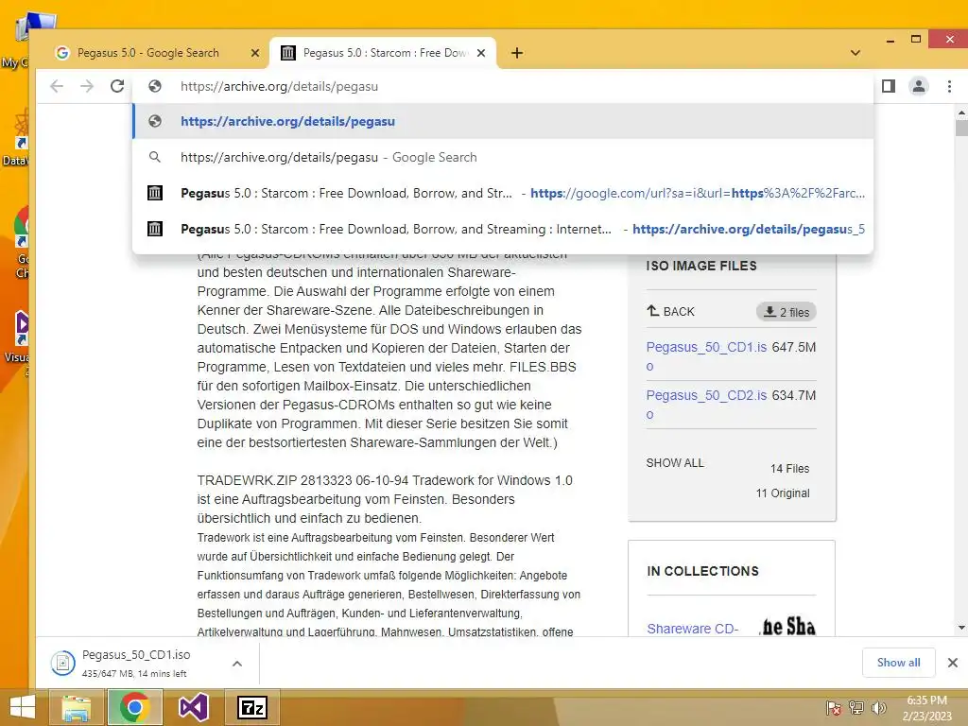The height and width of the screenshot is (726, 968).
Task: Click the page scrollbar down arrow
Action: tap(961, 628)
